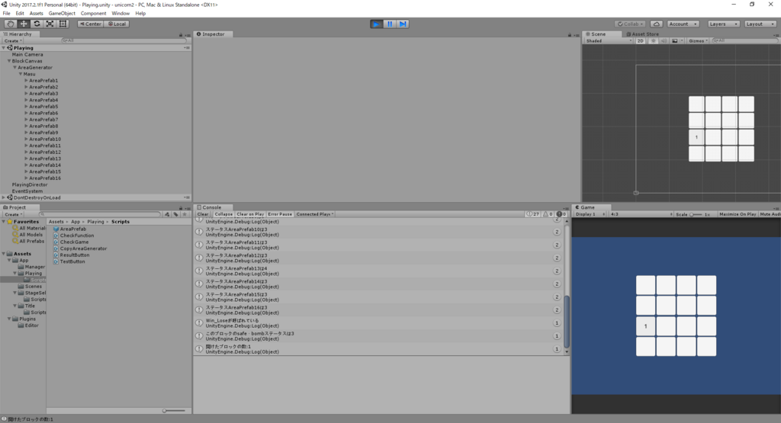Open Connected Player dropdown
This screenshot has width=781, height=423.
pos(315,214)
